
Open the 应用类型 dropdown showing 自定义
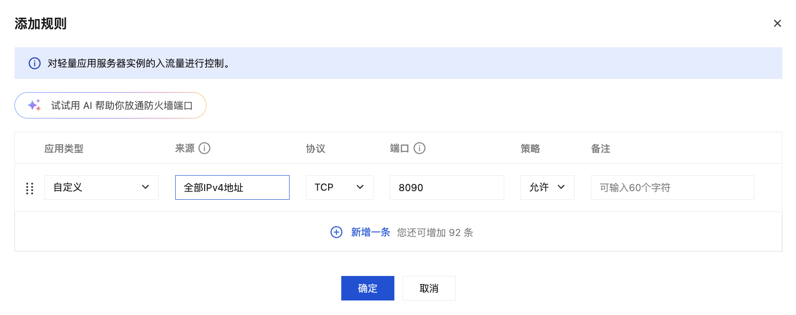[102, 187]
